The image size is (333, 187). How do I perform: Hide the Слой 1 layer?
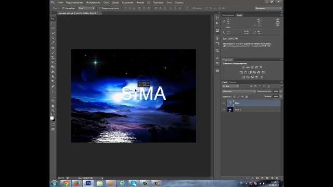point(224,110)
